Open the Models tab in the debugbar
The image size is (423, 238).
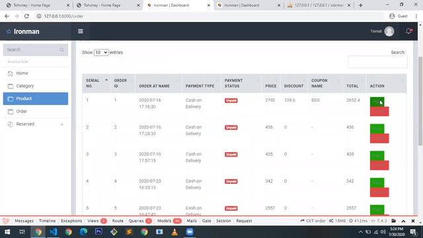(169, 221)
